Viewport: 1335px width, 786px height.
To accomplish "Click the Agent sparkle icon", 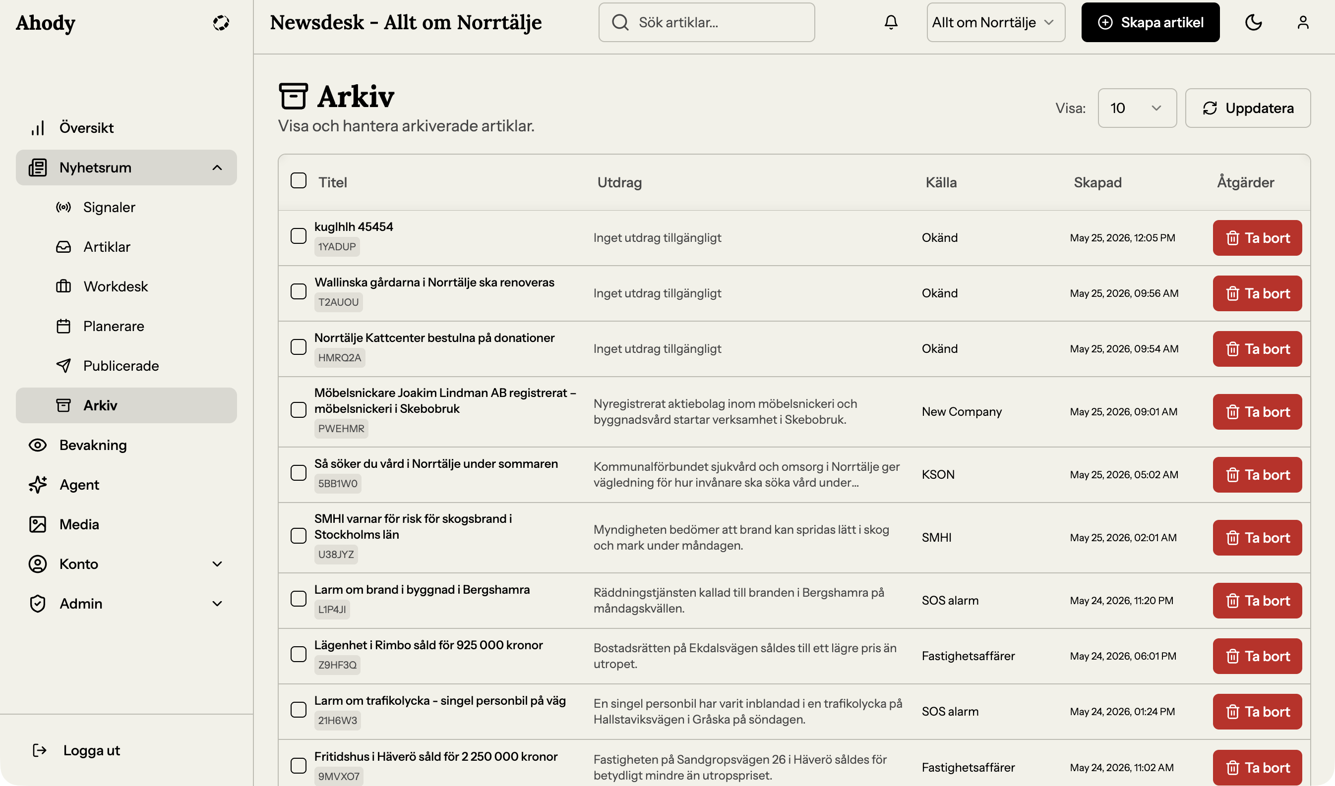I will (x=38, y=485).
